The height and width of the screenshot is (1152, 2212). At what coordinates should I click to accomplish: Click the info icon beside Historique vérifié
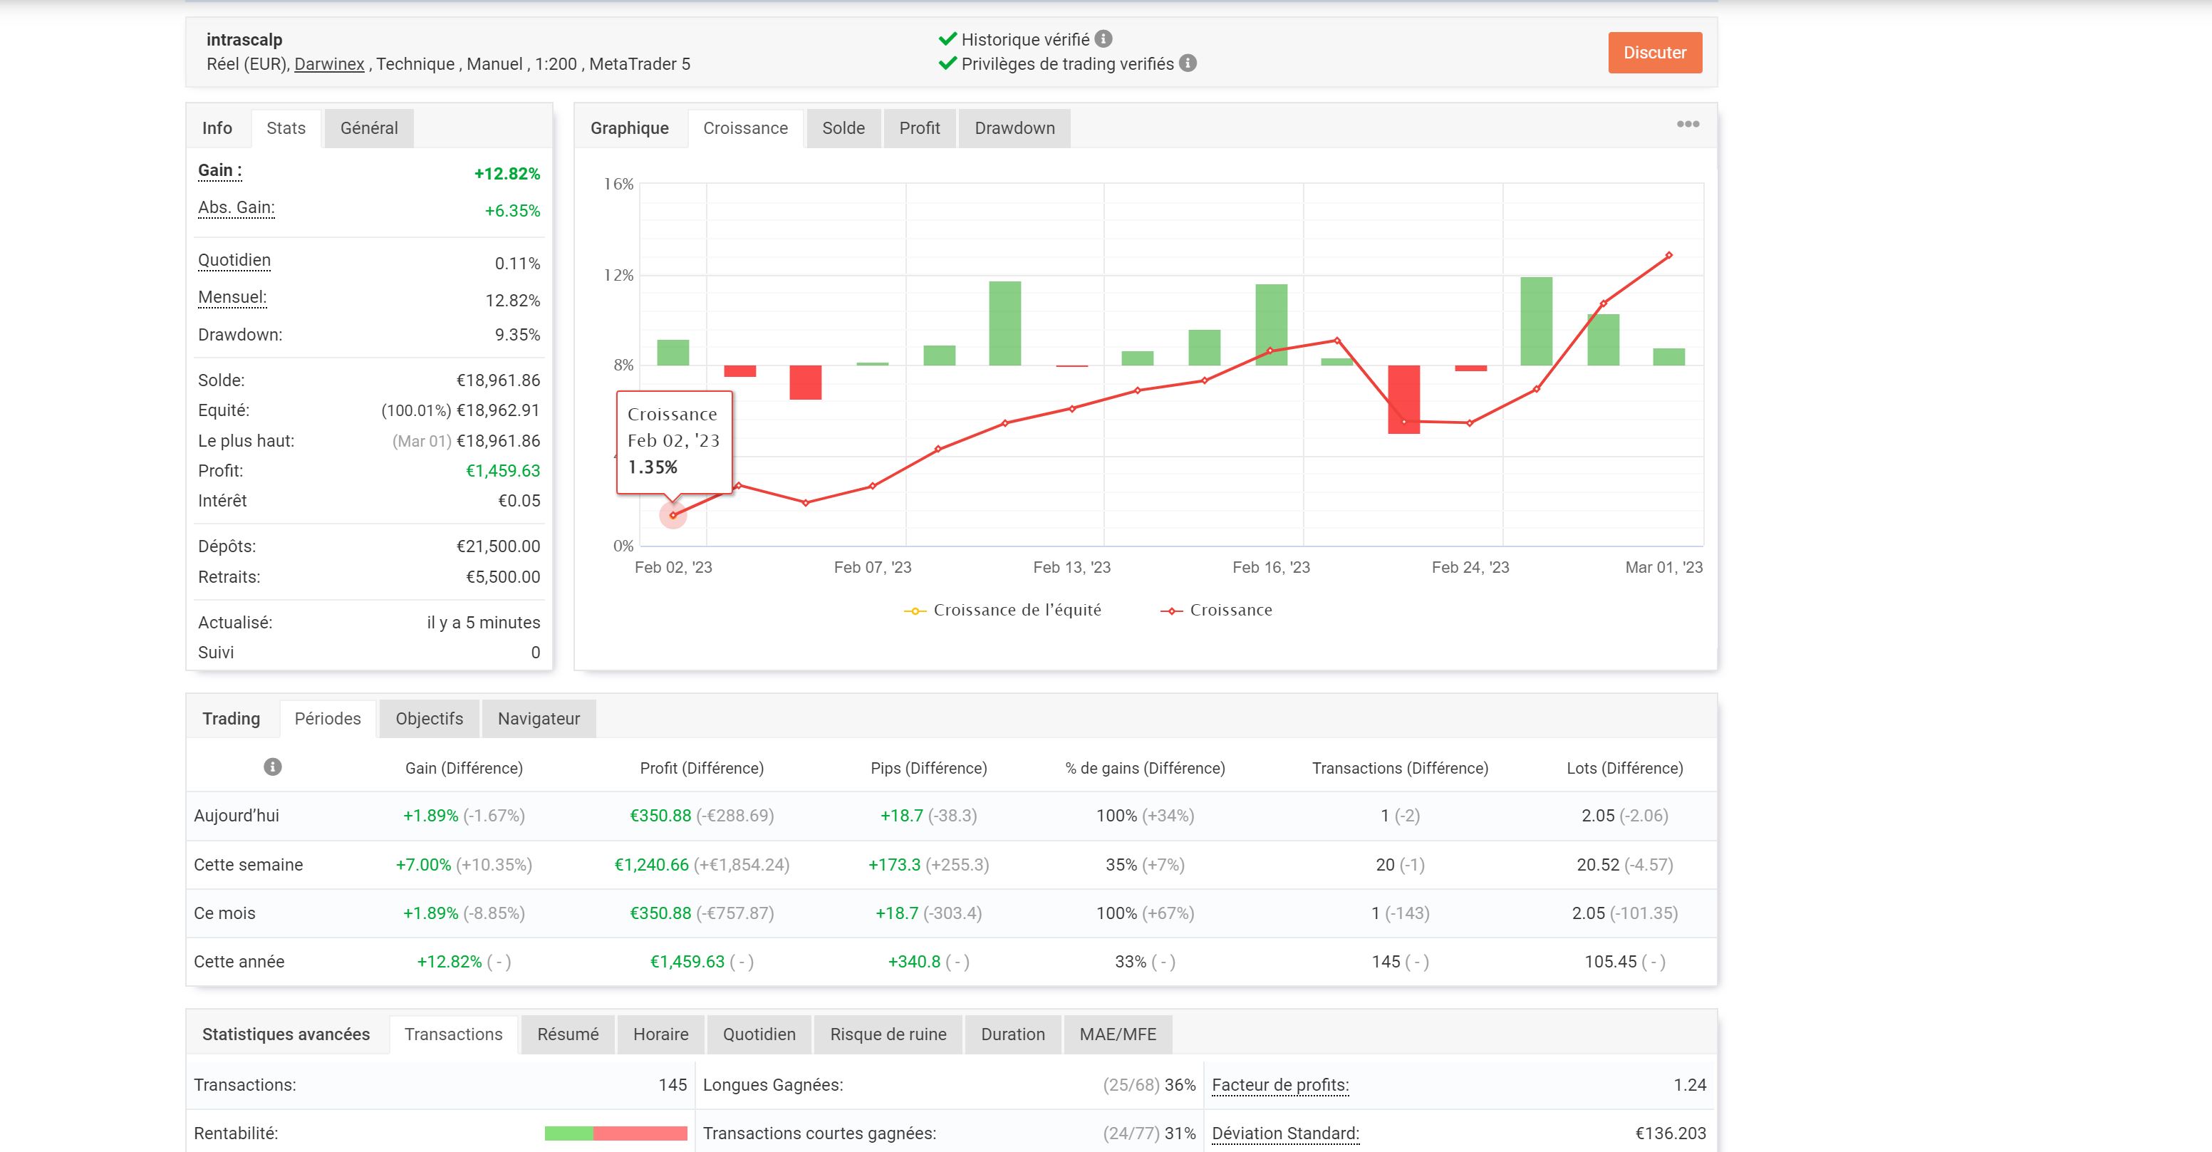[1104, 38]
